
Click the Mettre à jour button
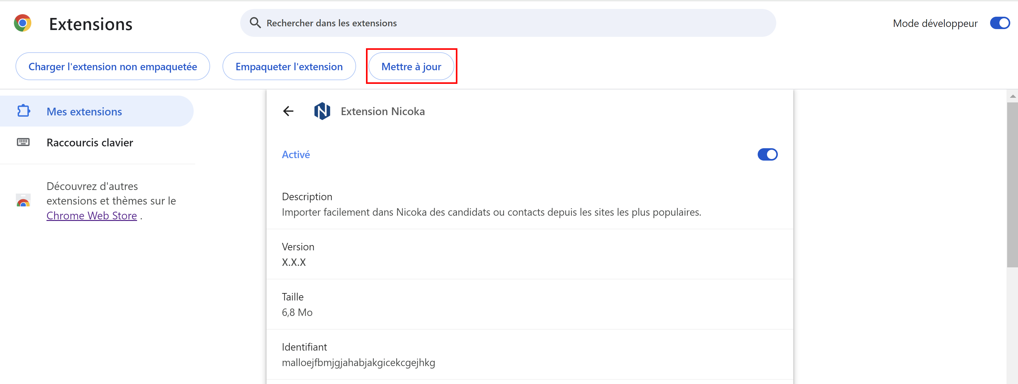[x=411, y=66]
